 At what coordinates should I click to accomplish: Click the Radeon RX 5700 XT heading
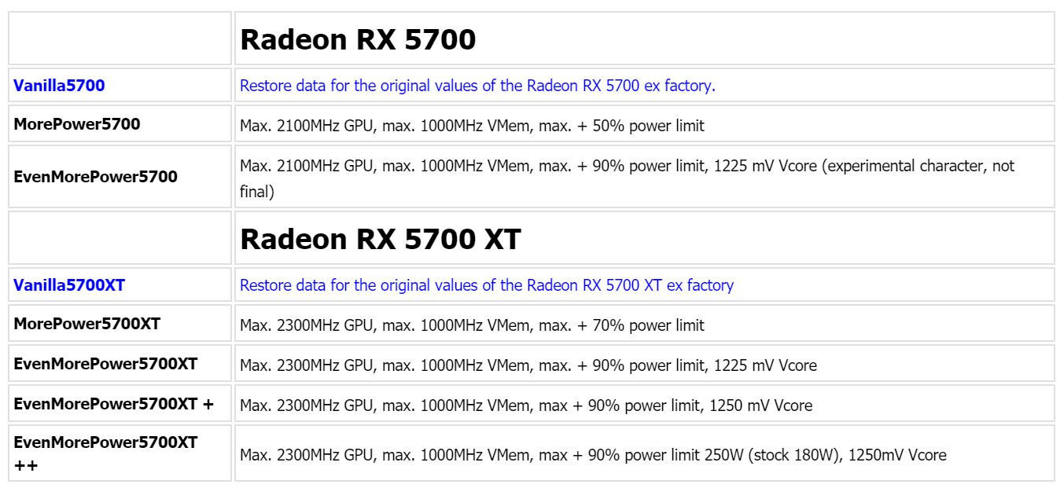coord(381,239)
